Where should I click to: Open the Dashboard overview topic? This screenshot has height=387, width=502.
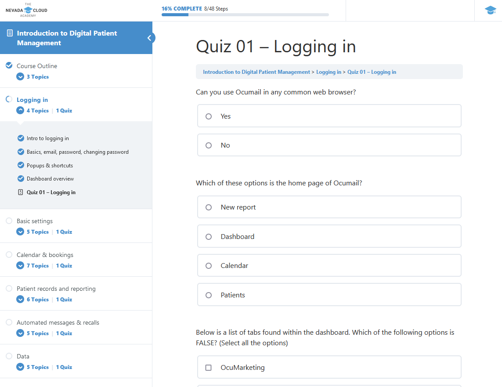click(50, 179)
